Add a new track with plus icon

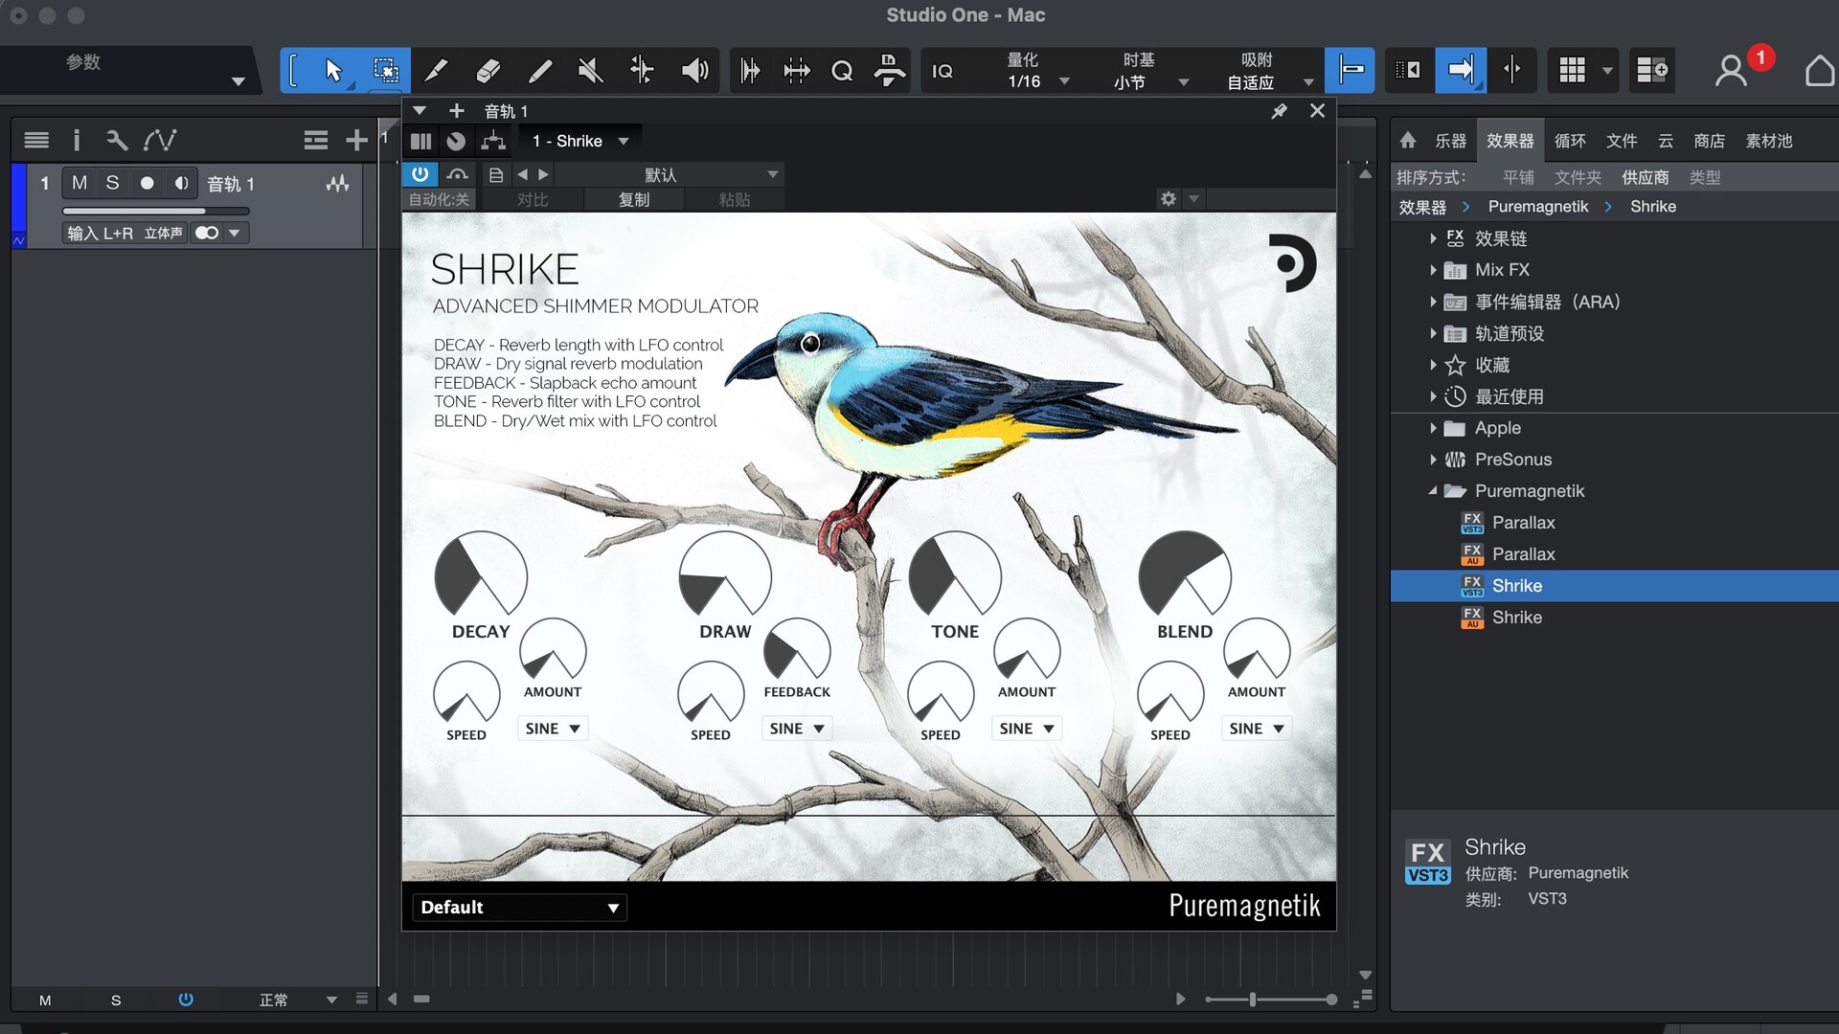coord(356,141)
